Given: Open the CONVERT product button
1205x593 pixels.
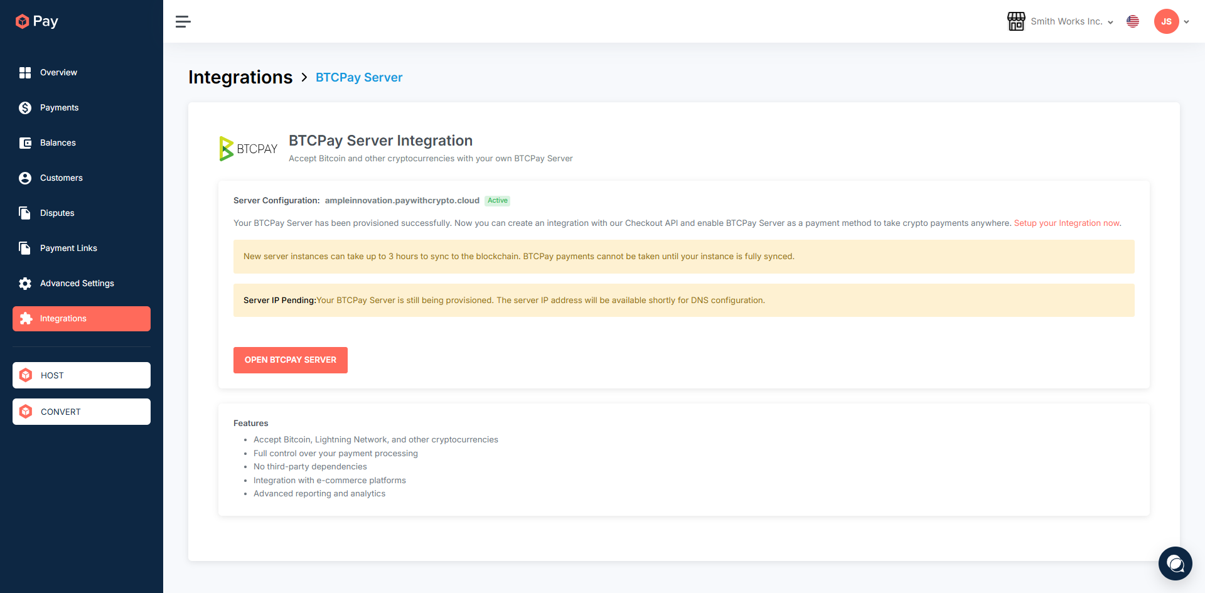Looking at the screenshot, I should (82, 412).
